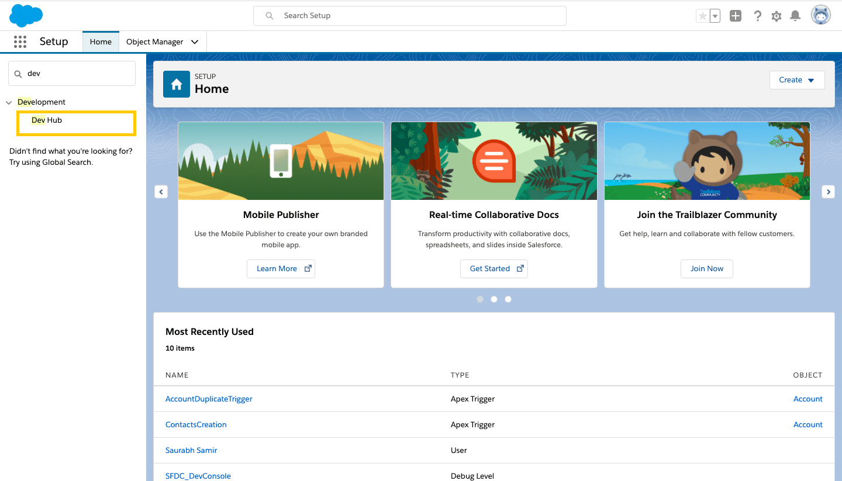Click the Mobile Publisher card image
842x481 pixels.
pos(281,161)
